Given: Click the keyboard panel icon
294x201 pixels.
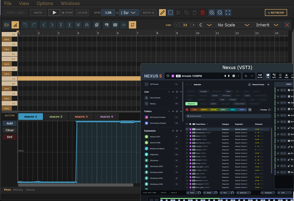Looking at the screenshot, I should (x=115, y=25).
